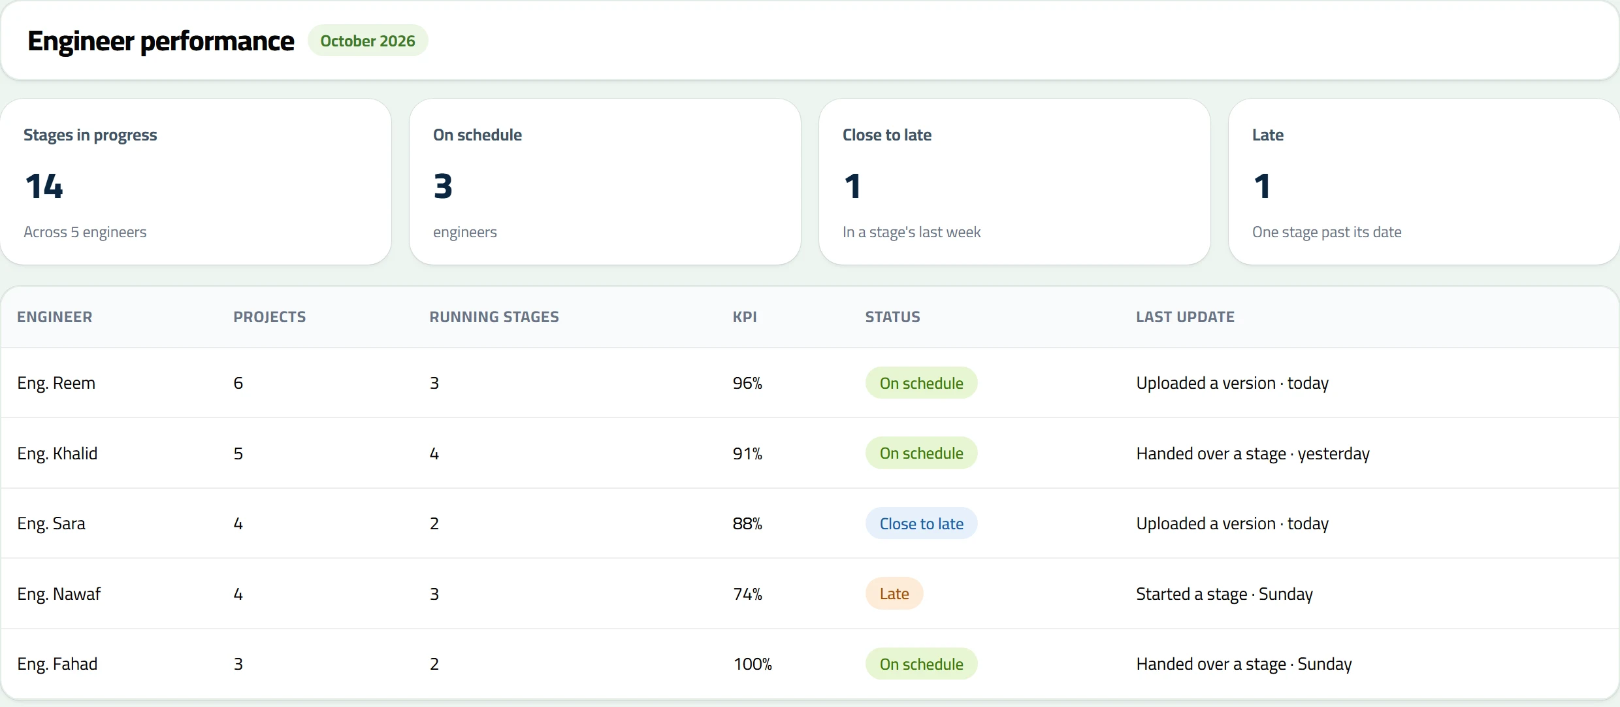Click Eng. Reem's projects count 6
The height and width of the screenshot is (707, 1620).
(238, 383)
